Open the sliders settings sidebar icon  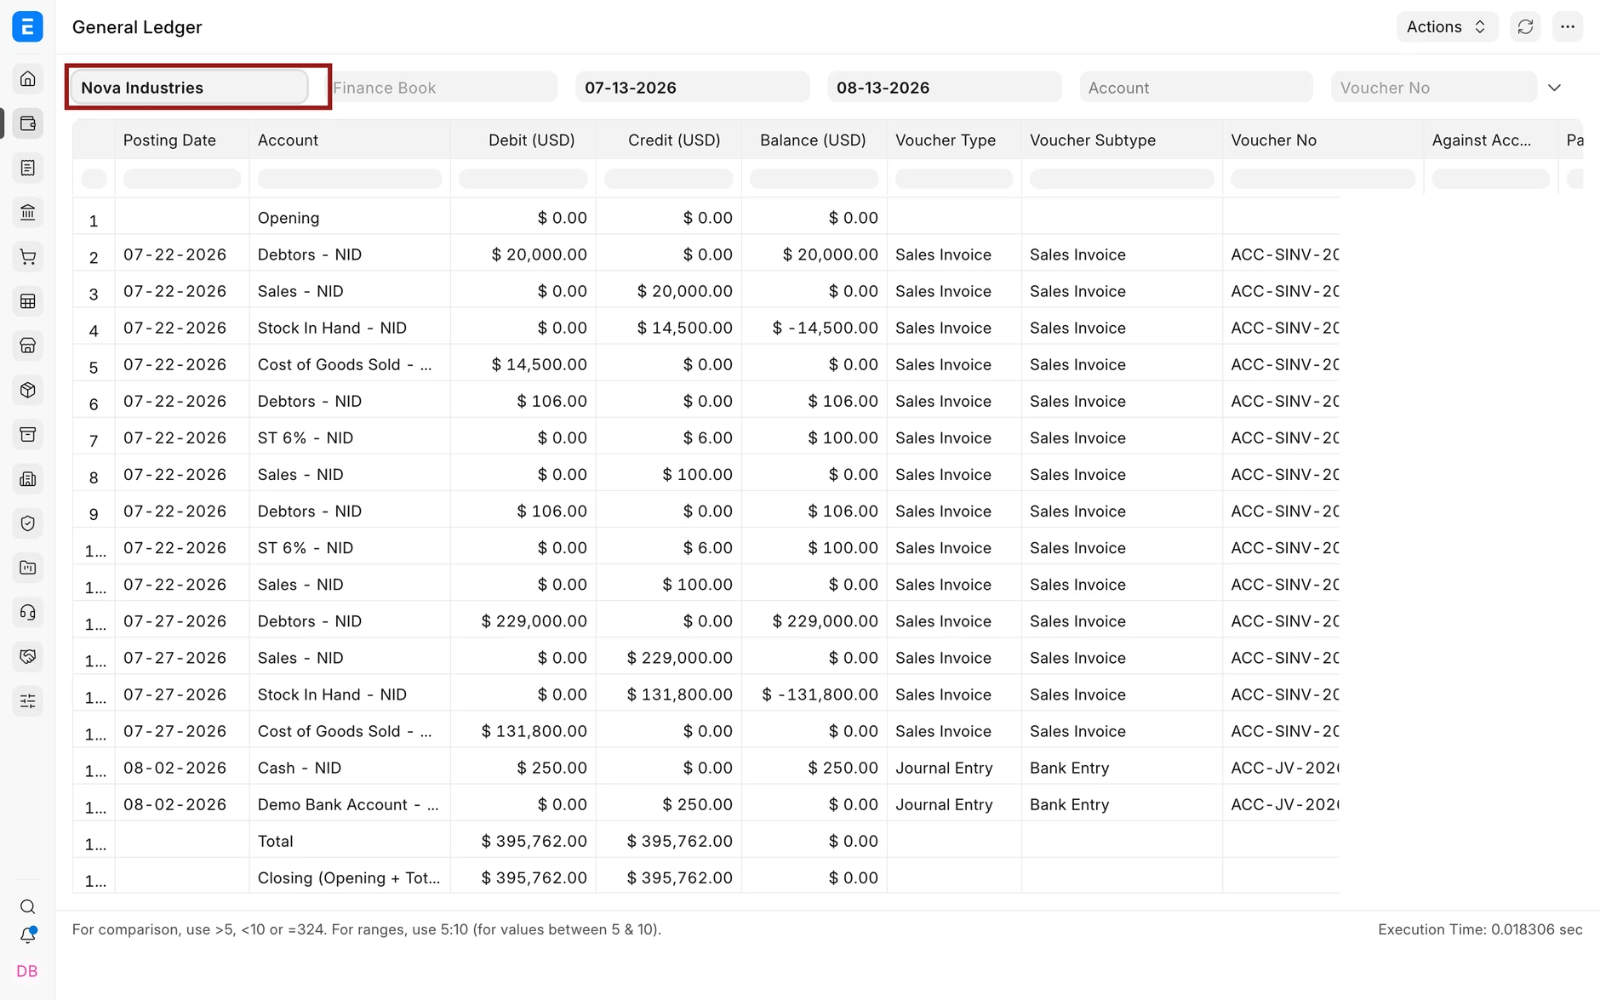[x=28, y=701]
